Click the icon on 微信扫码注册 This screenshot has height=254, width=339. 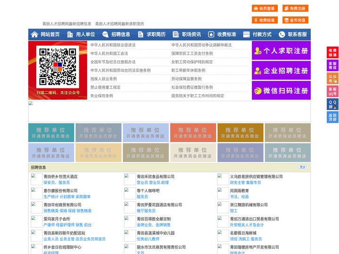[258, 91]
